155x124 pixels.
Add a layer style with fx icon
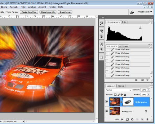[122, 119]
